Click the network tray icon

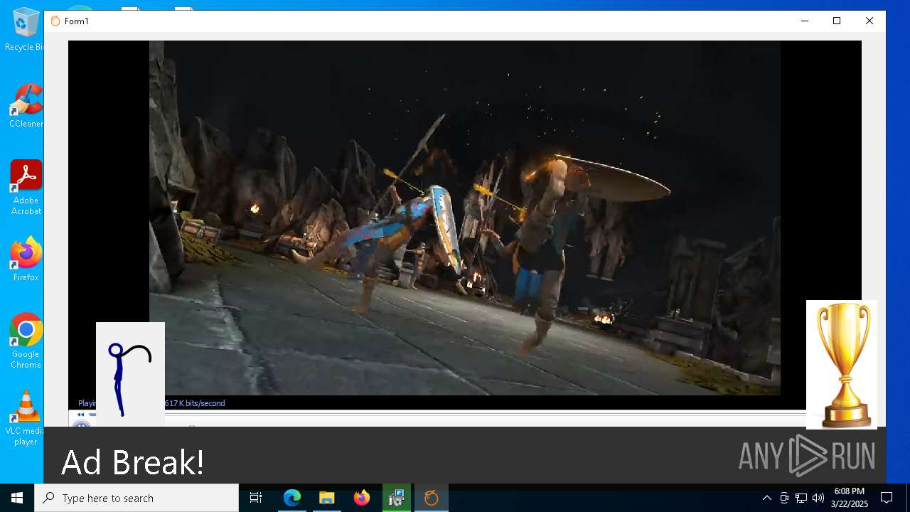[x=801, y=498]
